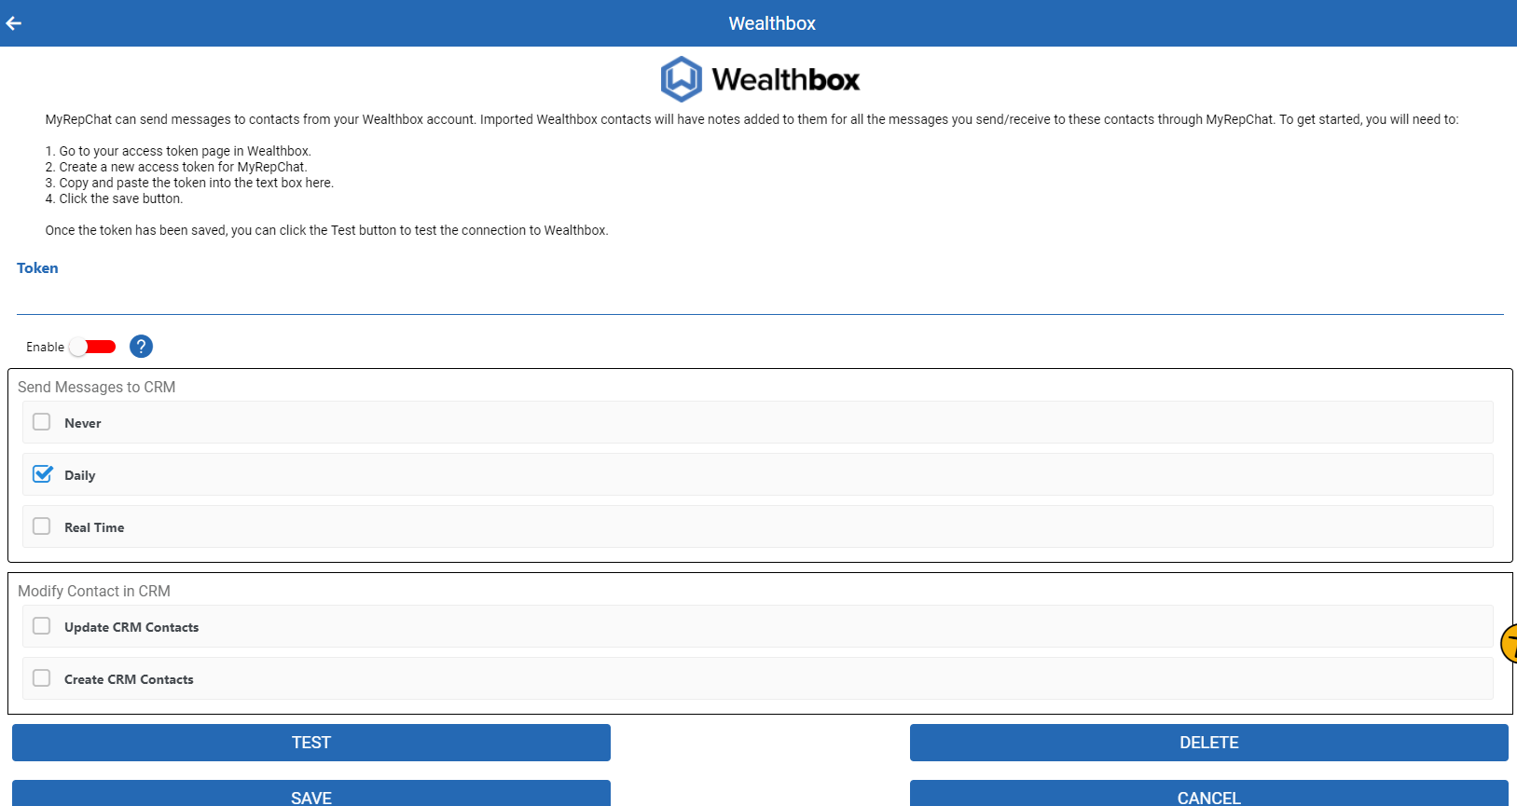Enable Update CRM Contacts checkbox

(42, 626)
